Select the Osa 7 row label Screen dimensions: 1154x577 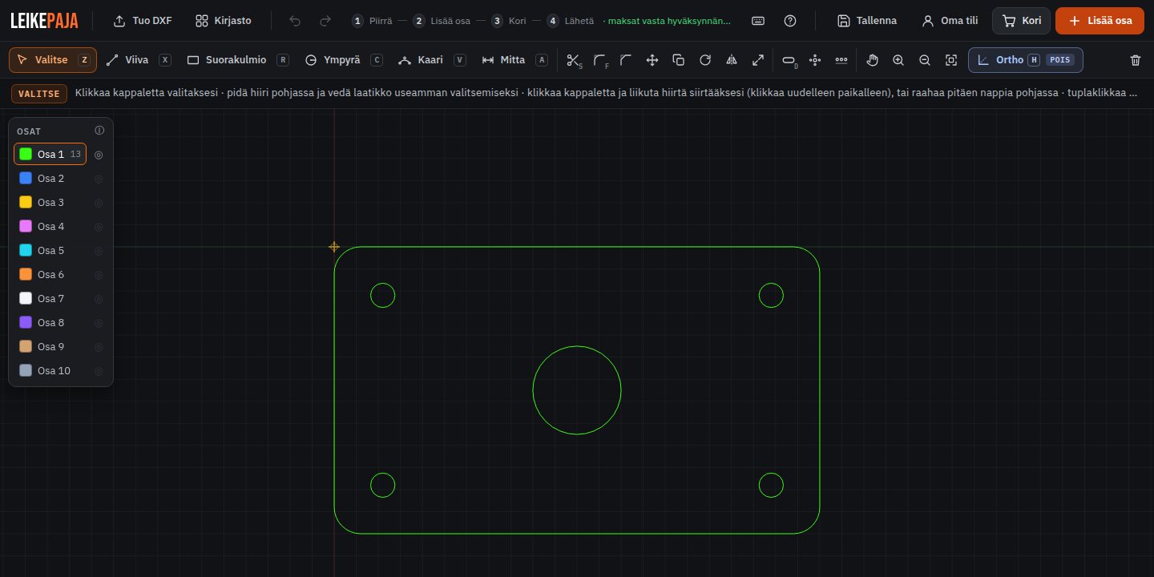point(50,299)
